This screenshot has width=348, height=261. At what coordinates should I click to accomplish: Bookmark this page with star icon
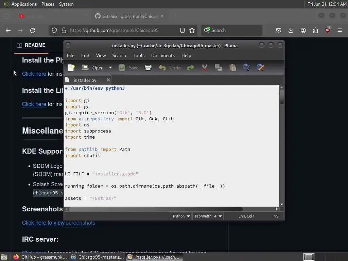(x=192, y=30)
